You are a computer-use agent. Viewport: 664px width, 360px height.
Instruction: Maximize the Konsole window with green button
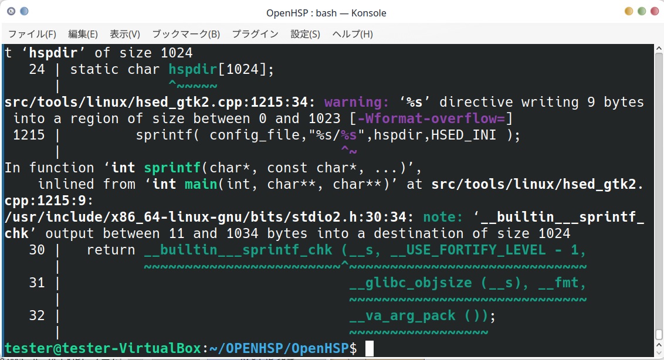click(642, 12)
